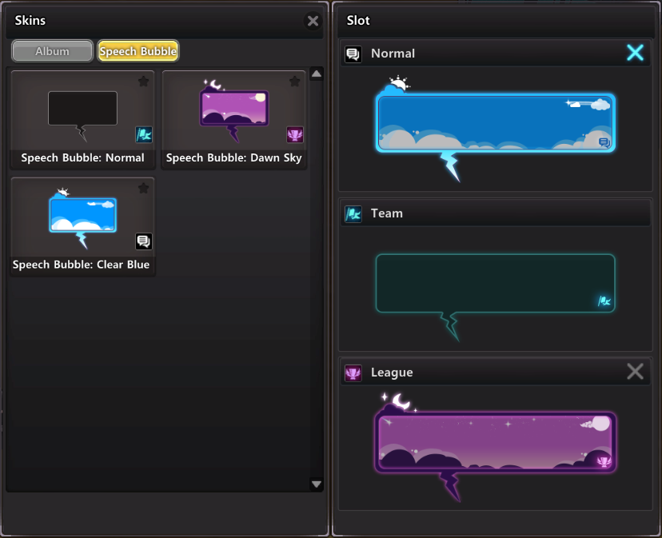This screenshot has height=538, width=662.
Task: Click the chat icon beside Normal slot header
Action: (353, 54)
